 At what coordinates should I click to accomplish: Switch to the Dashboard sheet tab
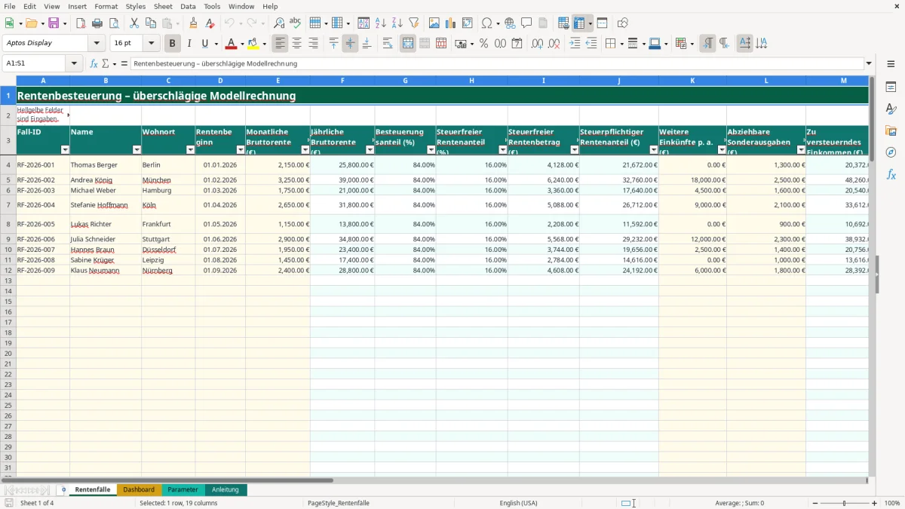(139, 489)
